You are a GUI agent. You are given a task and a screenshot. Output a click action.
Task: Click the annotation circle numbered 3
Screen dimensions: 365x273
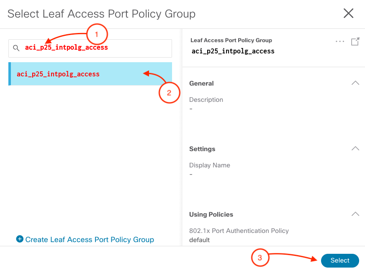click(260, 258)
